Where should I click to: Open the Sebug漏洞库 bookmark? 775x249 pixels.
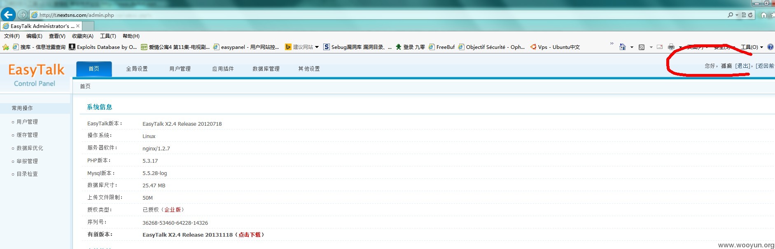click(x=357, y=47)
